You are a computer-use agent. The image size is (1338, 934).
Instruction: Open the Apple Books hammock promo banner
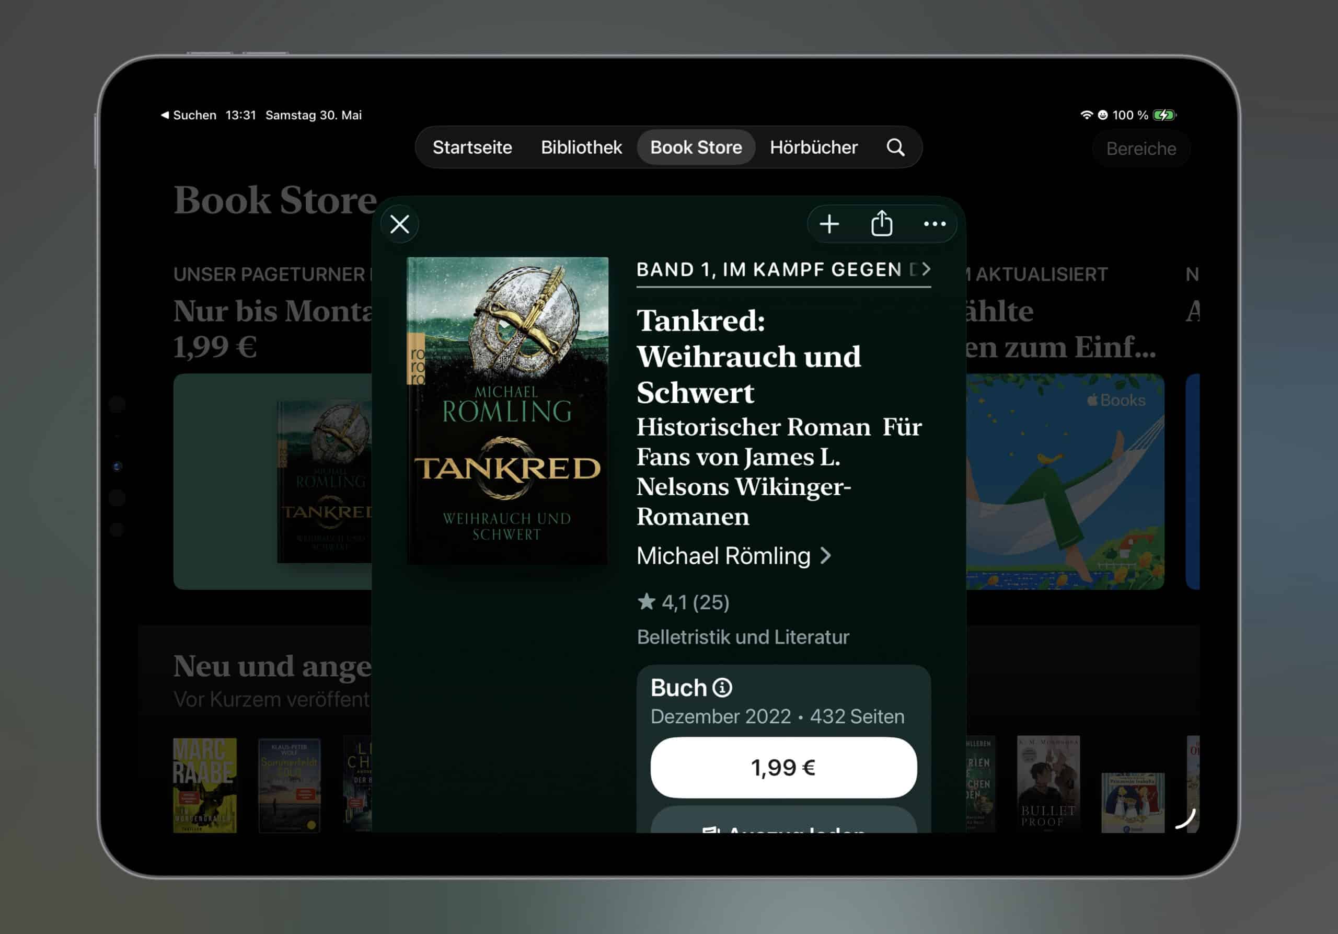[x=1065, y=482]
